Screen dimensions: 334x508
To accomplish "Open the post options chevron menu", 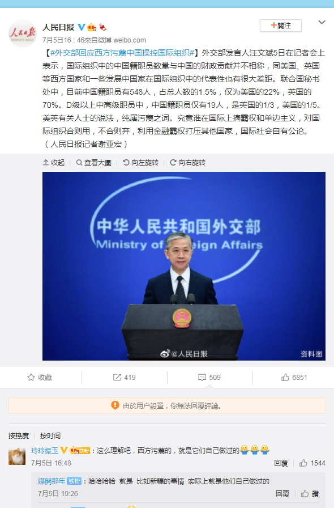I will (x=322, y=22).
